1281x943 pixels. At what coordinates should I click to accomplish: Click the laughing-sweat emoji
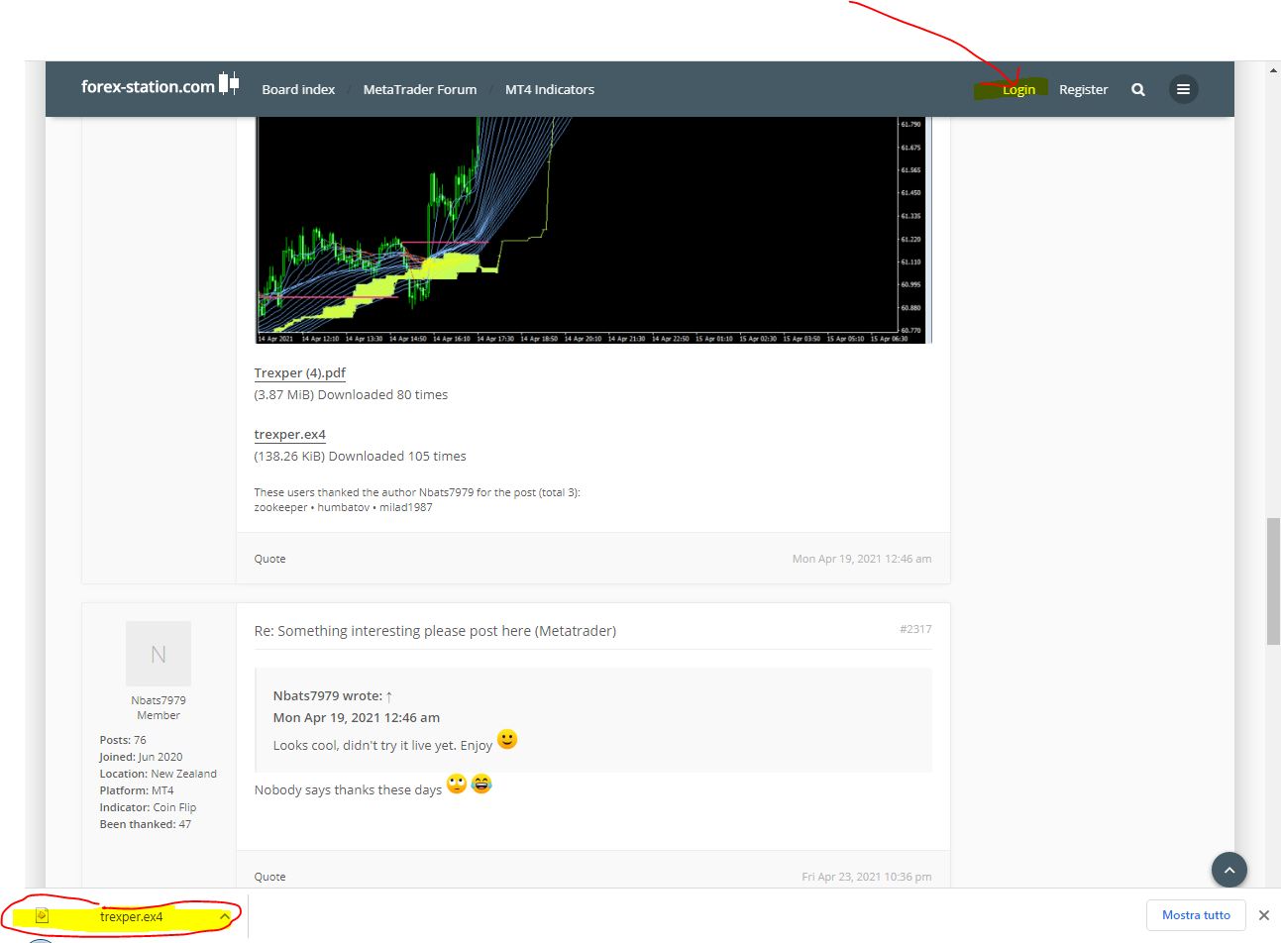(x=481, y=785)
